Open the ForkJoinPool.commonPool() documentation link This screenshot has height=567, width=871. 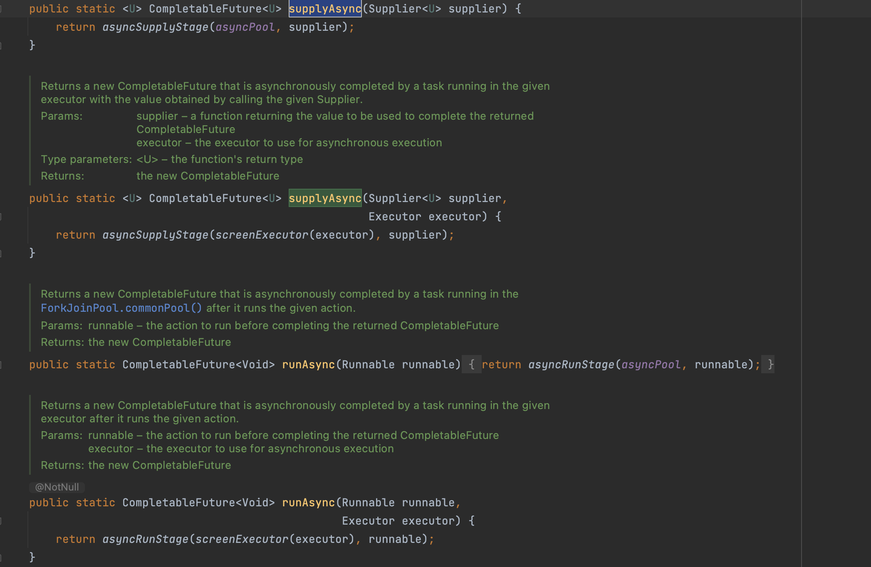121,308
